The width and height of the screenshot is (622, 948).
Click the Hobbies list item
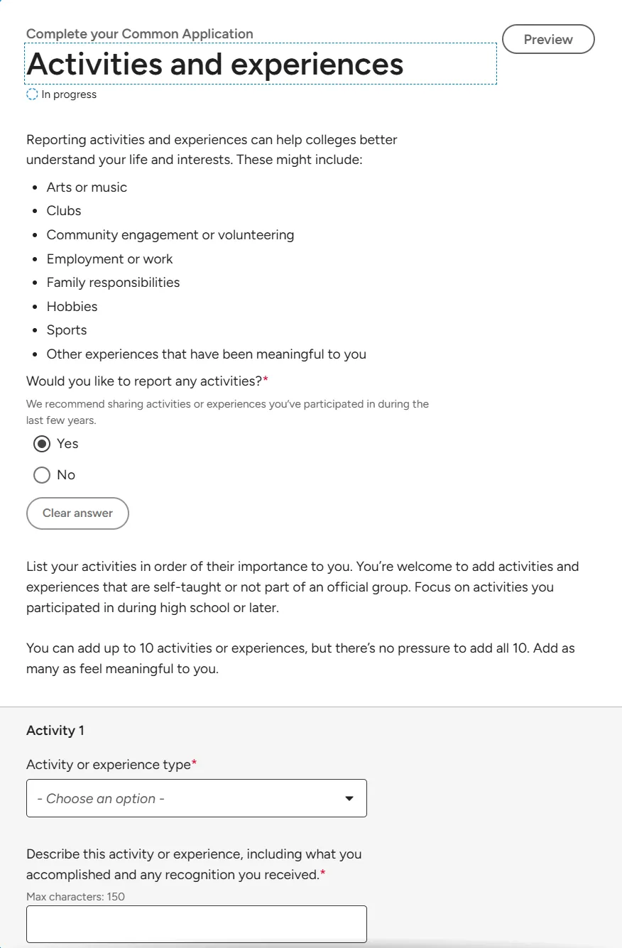[72, 307]
